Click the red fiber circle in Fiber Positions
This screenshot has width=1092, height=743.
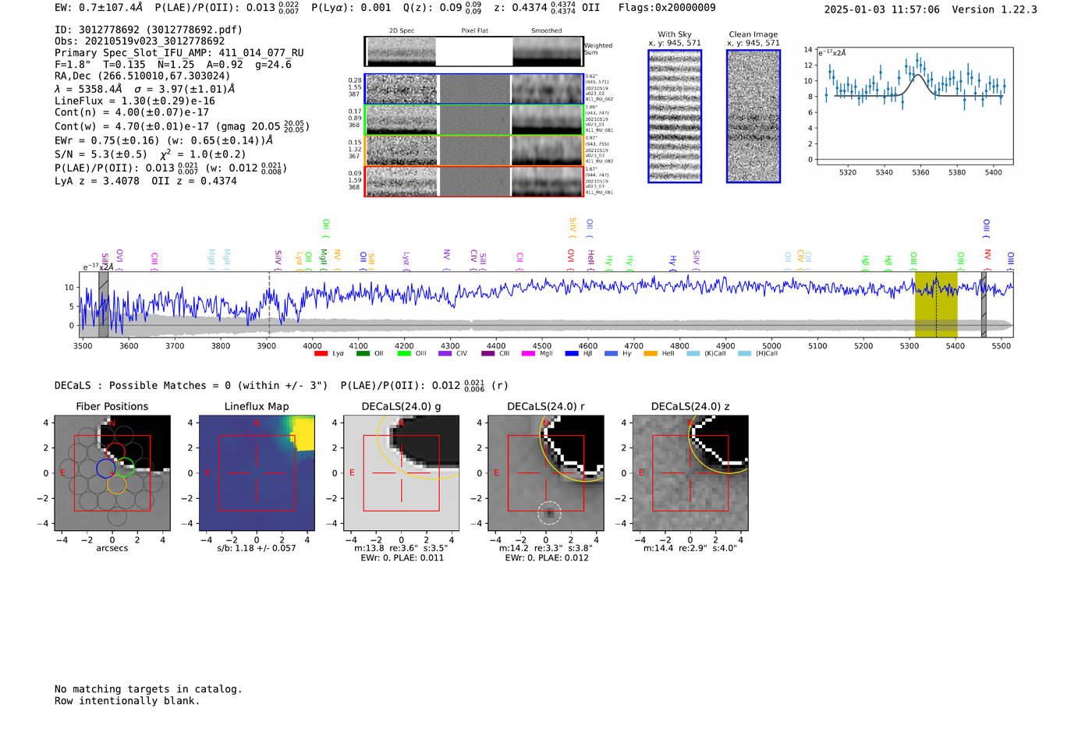click(115, 452)
